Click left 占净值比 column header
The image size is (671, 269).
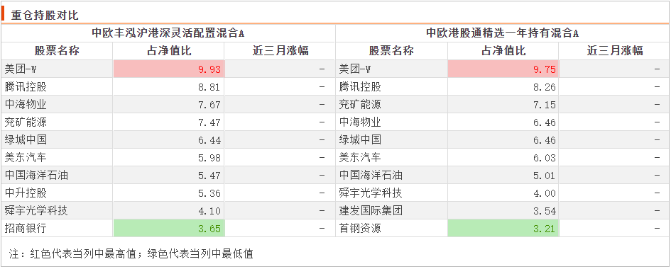pyautogui.click(x=169, y=51)
